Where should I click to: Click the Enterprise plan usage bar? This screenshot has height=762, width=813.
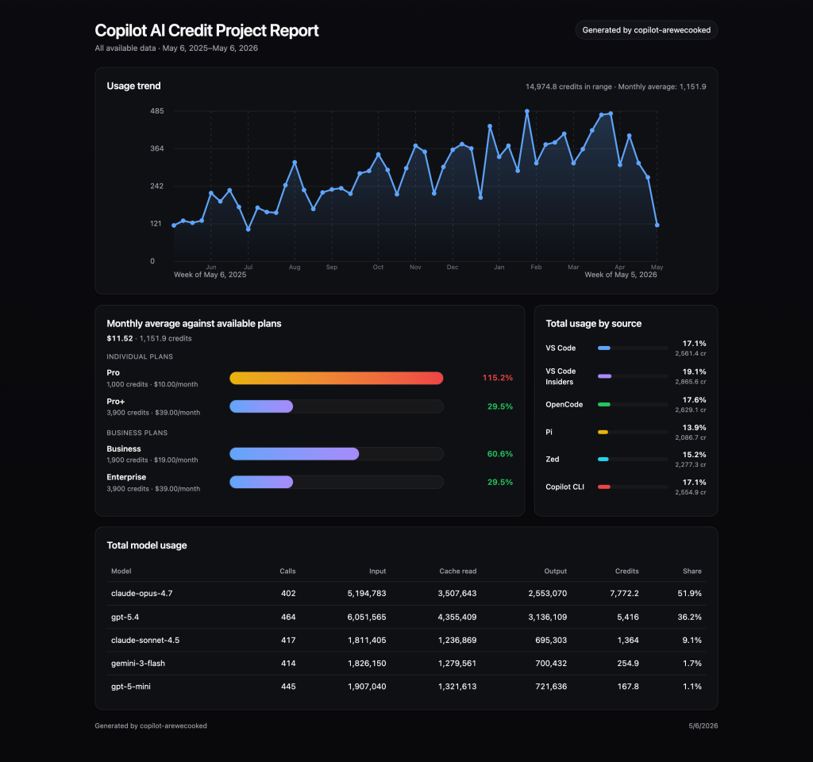tap(336, 482)
